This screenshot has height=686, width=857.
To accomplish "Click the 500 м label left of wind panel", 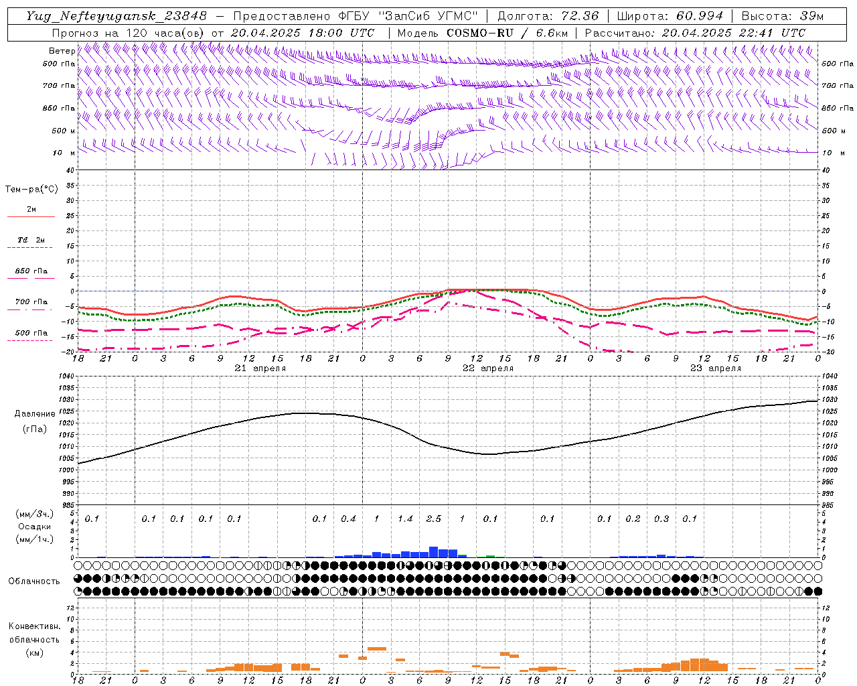I will (x=64, y=131).
